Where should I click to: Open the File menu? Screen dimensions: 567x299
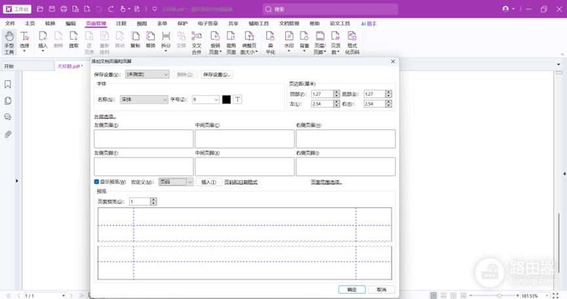pyautogui.click(x=10, y=24)
